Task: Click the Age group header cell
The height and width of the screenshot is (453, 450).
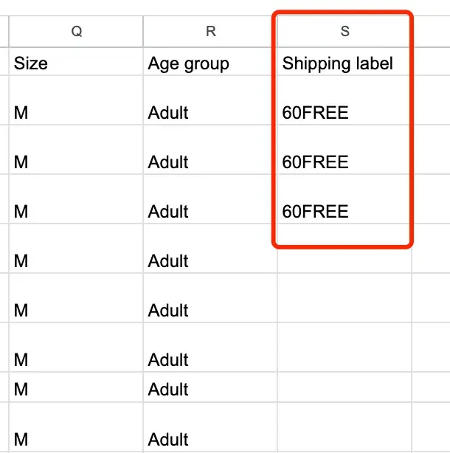Action: click(210, 61)
